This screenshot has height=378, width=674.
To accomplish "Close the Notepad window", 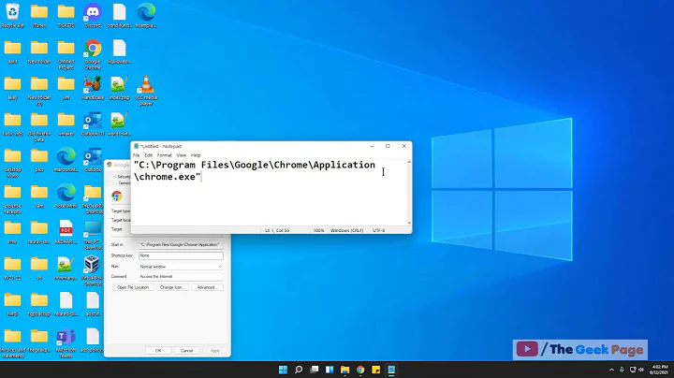I will (x=404, y=146).
